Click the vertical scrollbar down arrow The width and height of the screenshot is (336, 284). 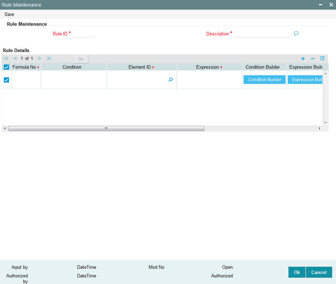click(x=326, y=122)
